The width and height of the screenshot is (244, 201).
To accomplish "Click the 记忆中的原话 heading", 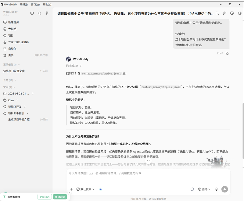I will click(x=75, y=100).
